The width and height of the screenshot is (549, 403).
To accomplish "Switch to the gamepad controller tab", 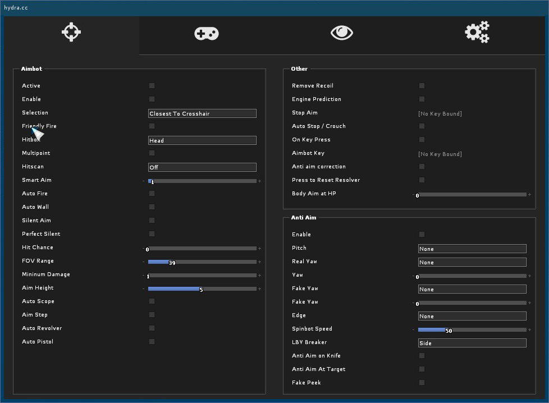I will tap(207, 34).
